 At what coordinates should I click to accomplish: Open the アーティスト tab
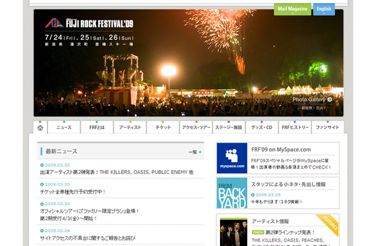[130, 127]
